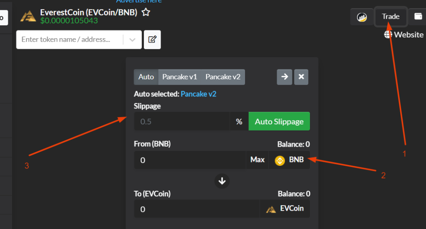The height and width of the screenshot is (229, 426).
Task: Swap direction with the down arrow button
Action: [x=222, y=181]
